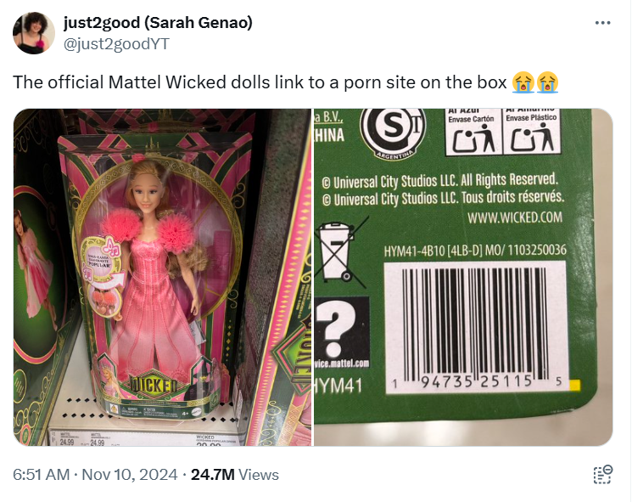
Task: Click the Universal City Studios copyright text
Action: click(441, 189)
